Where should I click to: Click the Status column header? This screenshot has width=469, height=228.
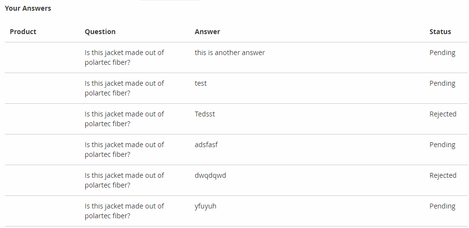tap(440, 32)
